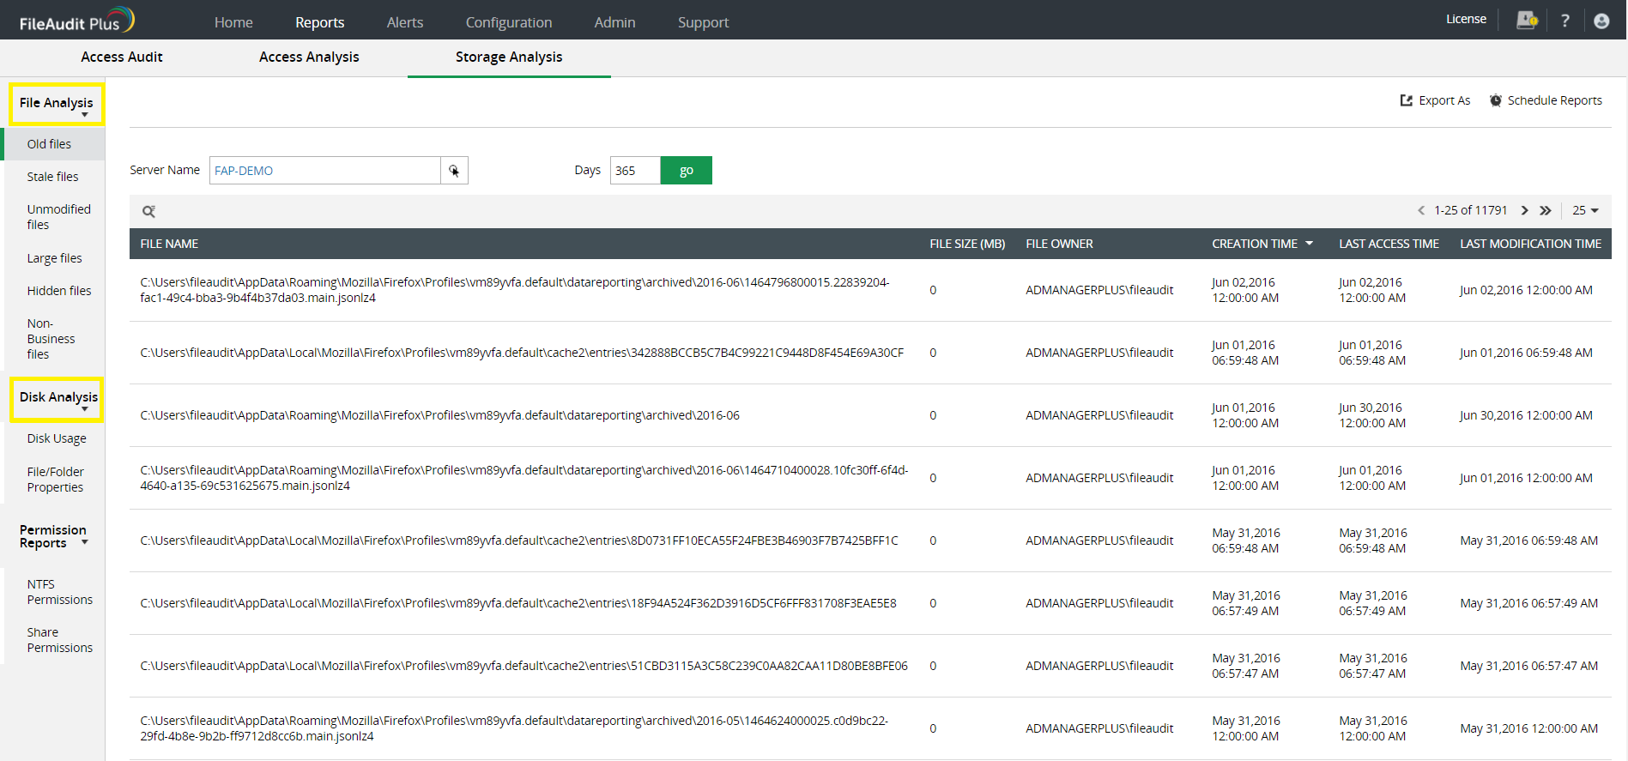Collapse the Disk Analysis section
Screen dimensions: 1628x761
57,399
